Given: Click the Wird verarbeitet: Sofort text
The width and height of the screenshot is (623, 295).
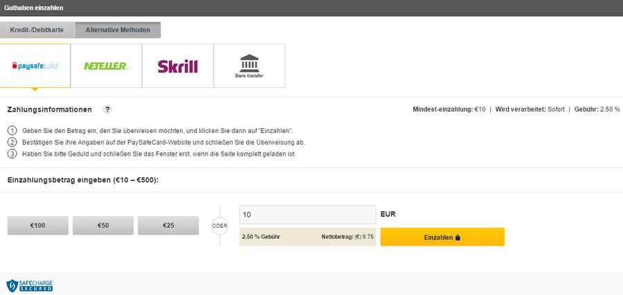Looking at the screenshot, I should (530, 109).
